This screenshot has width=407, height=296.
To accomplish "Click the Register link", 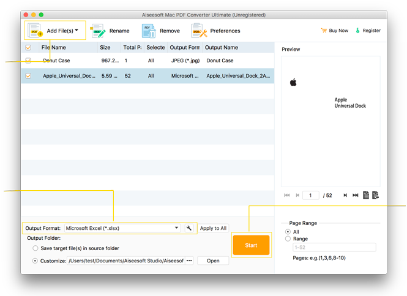I will pos(372,31).
